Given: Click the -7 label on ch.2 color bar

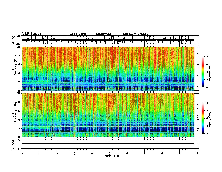Looking at the screenshot, I should [207, 134].
